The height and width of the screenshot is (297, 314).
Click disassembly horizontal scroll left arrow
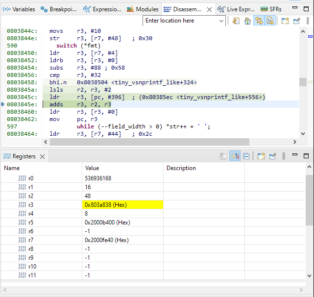tap(46, 142)
